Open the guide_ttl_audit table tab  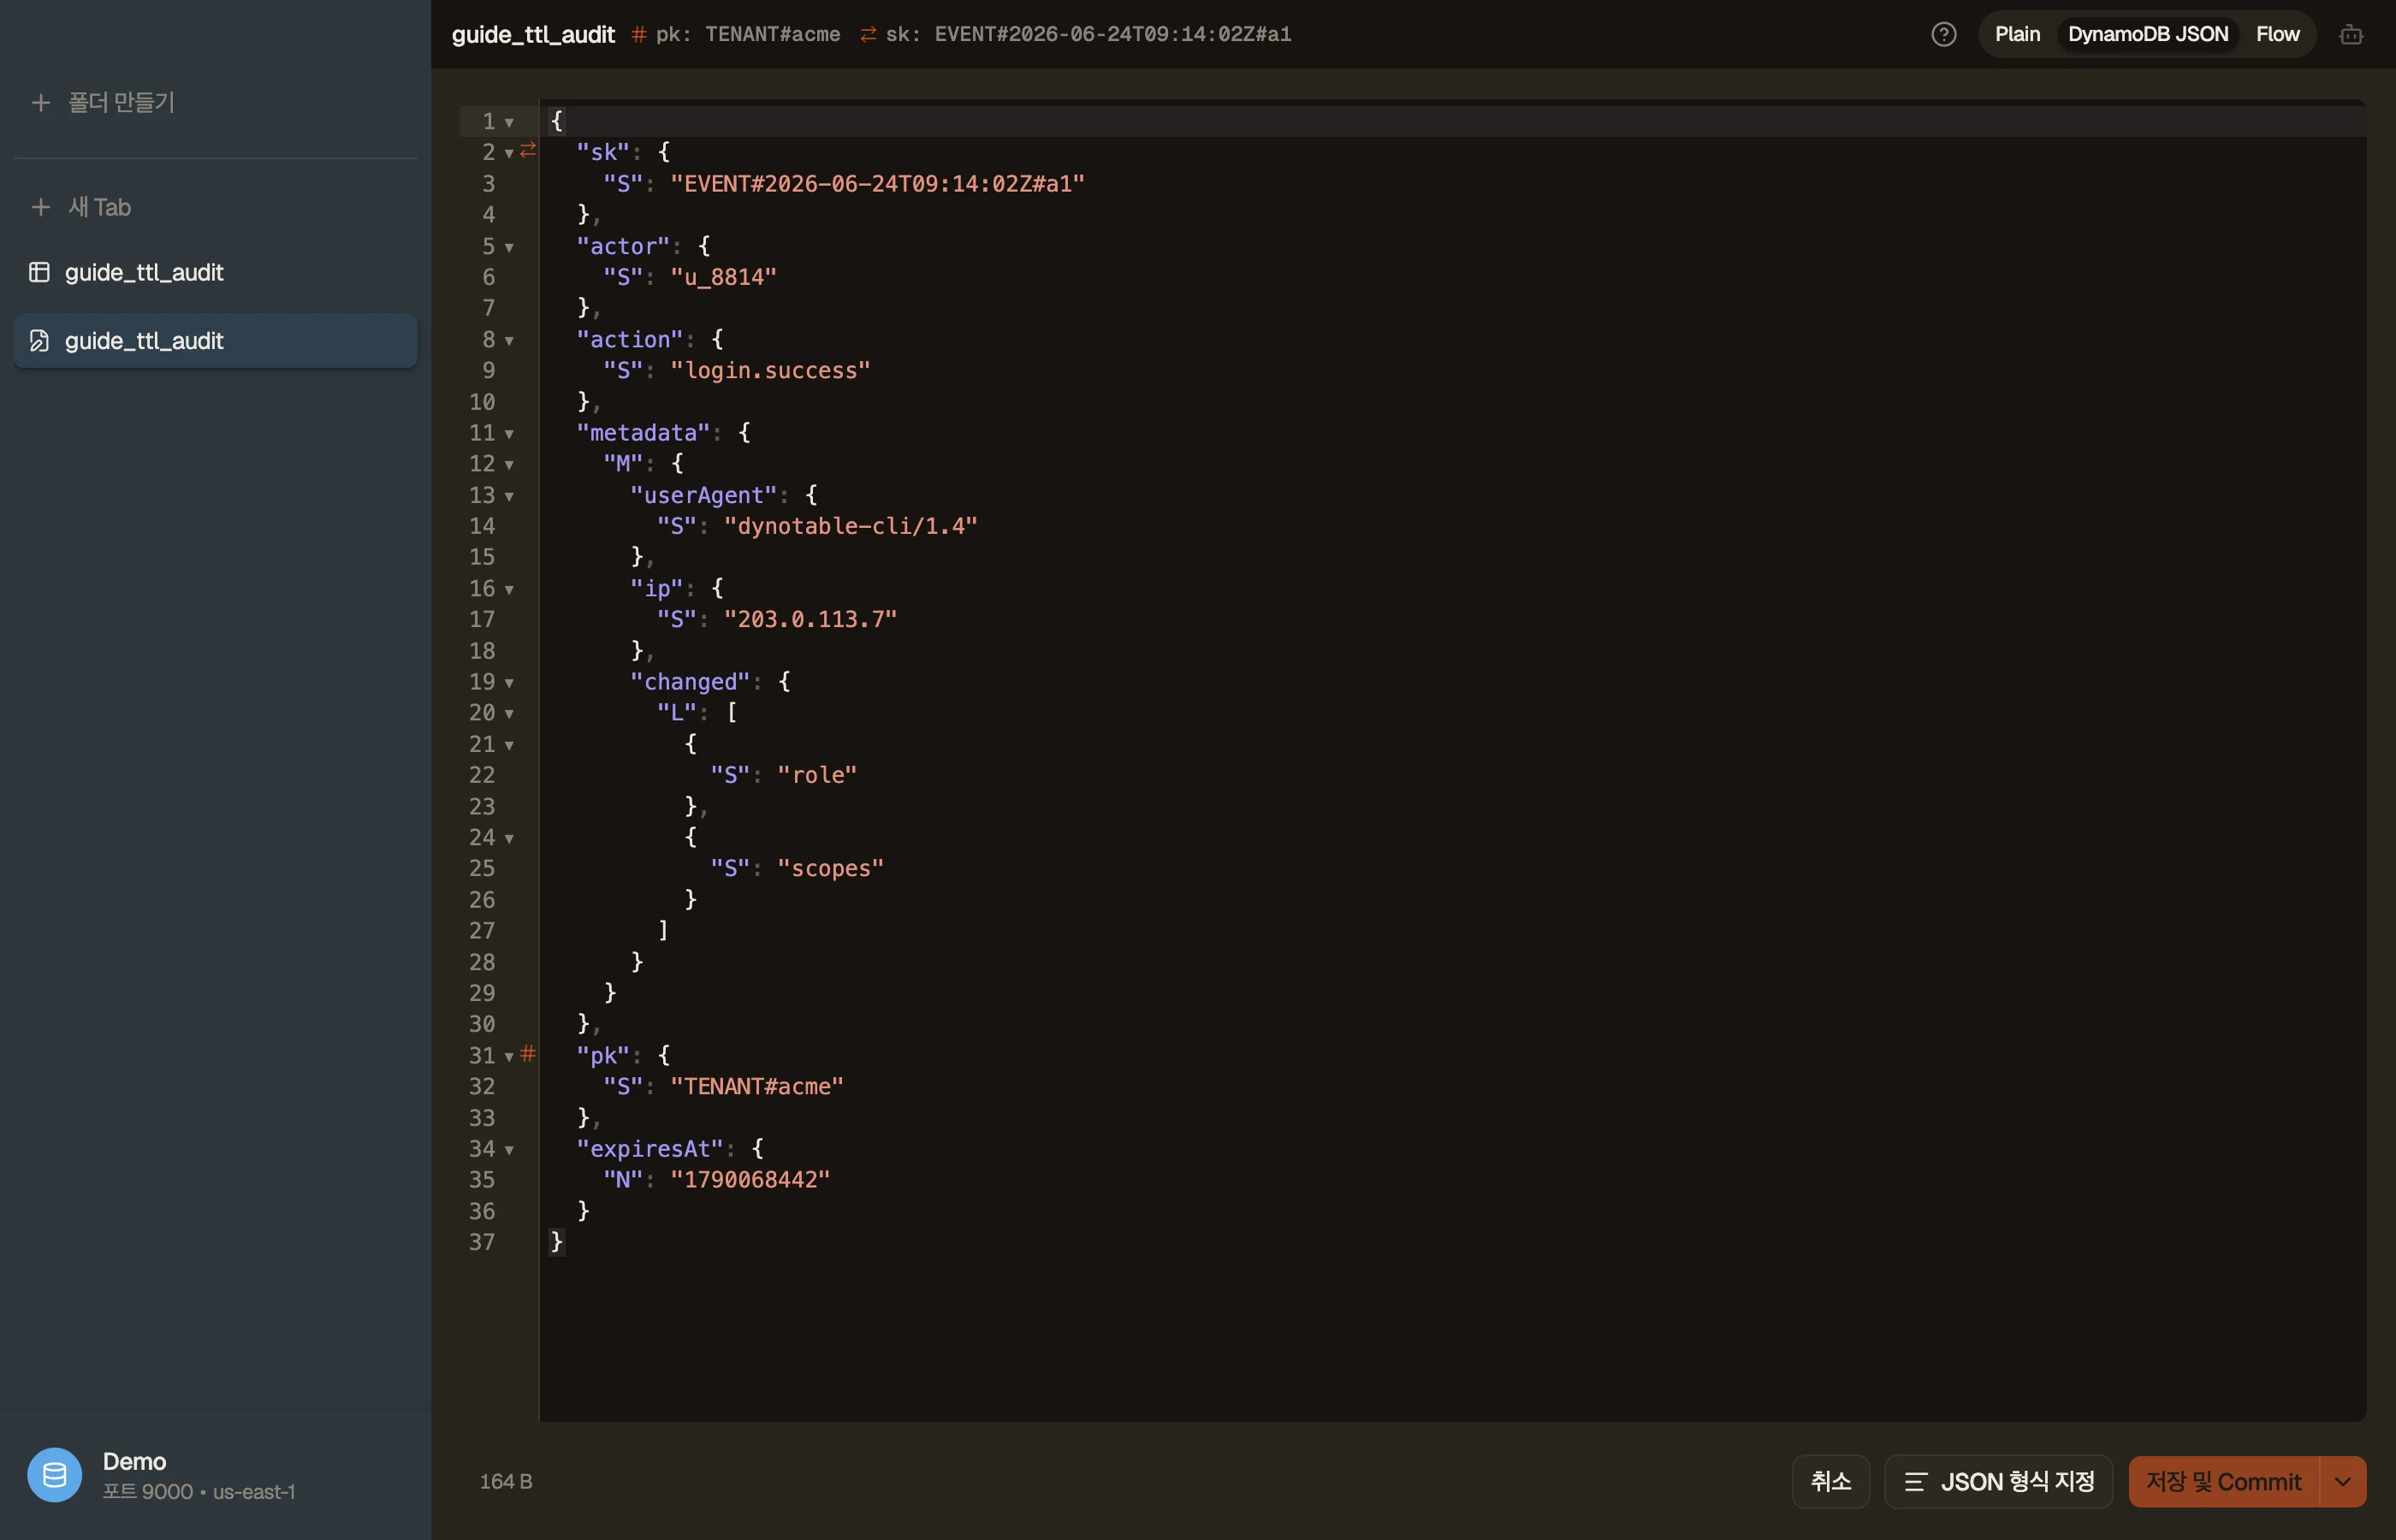215,272
